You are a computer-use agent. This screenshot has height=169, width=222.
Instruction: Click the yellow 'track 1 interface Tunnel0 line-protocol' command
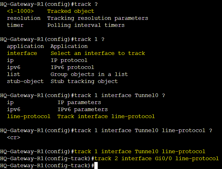(140, 152)
